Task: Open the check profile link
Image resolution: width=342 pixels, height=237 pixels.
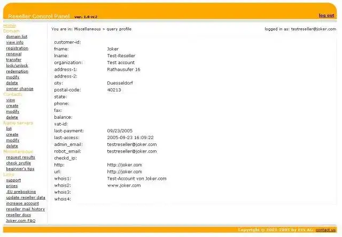Action: pyautogui.click(x=19, y=163)
